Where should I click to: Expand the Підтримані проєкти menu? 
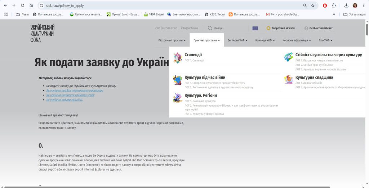pos(172,40)
